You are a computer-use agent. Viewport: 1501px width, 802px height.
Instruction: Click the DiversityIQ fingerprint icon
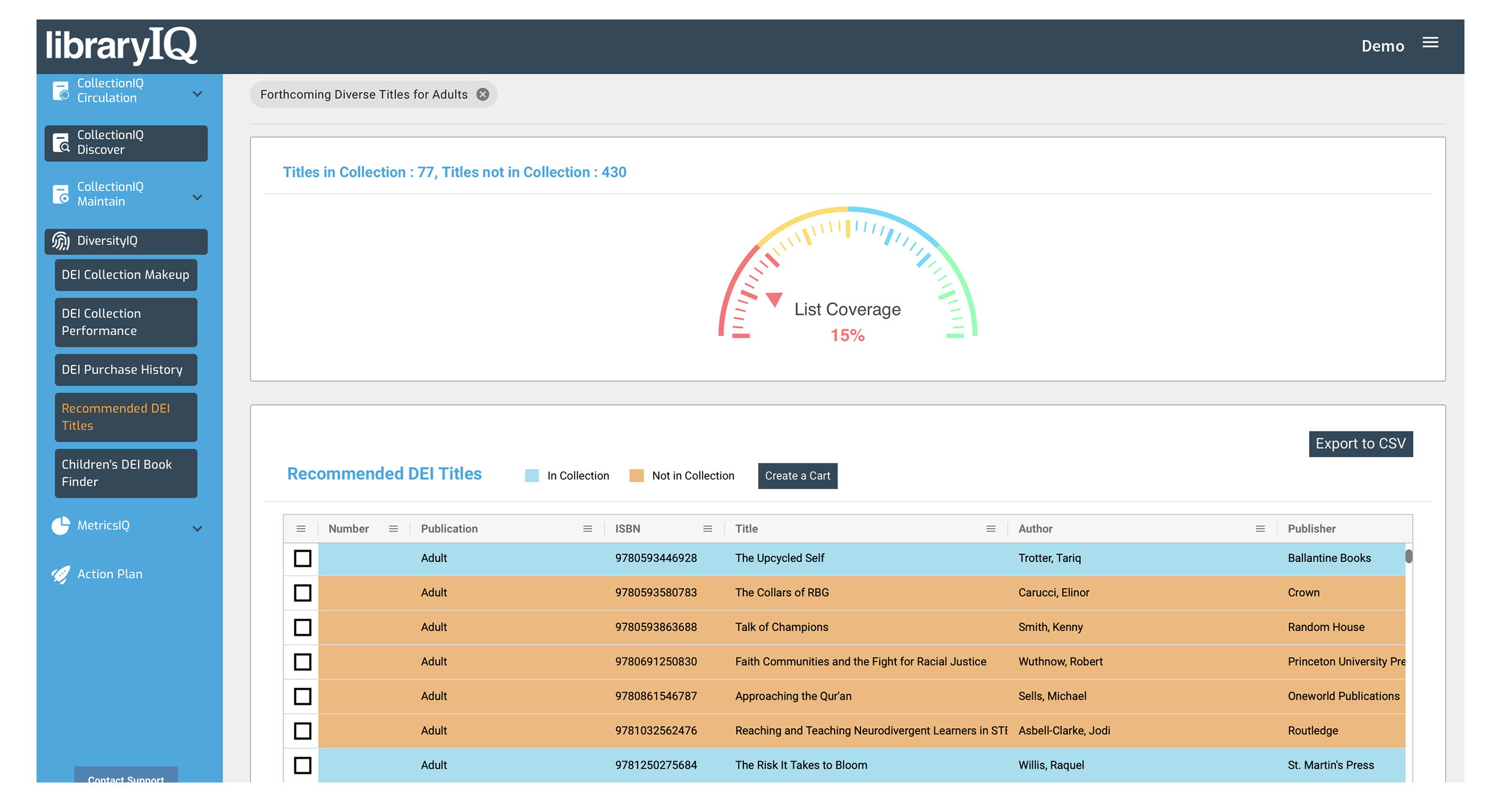pyautogui.click(x=61, y=241)
